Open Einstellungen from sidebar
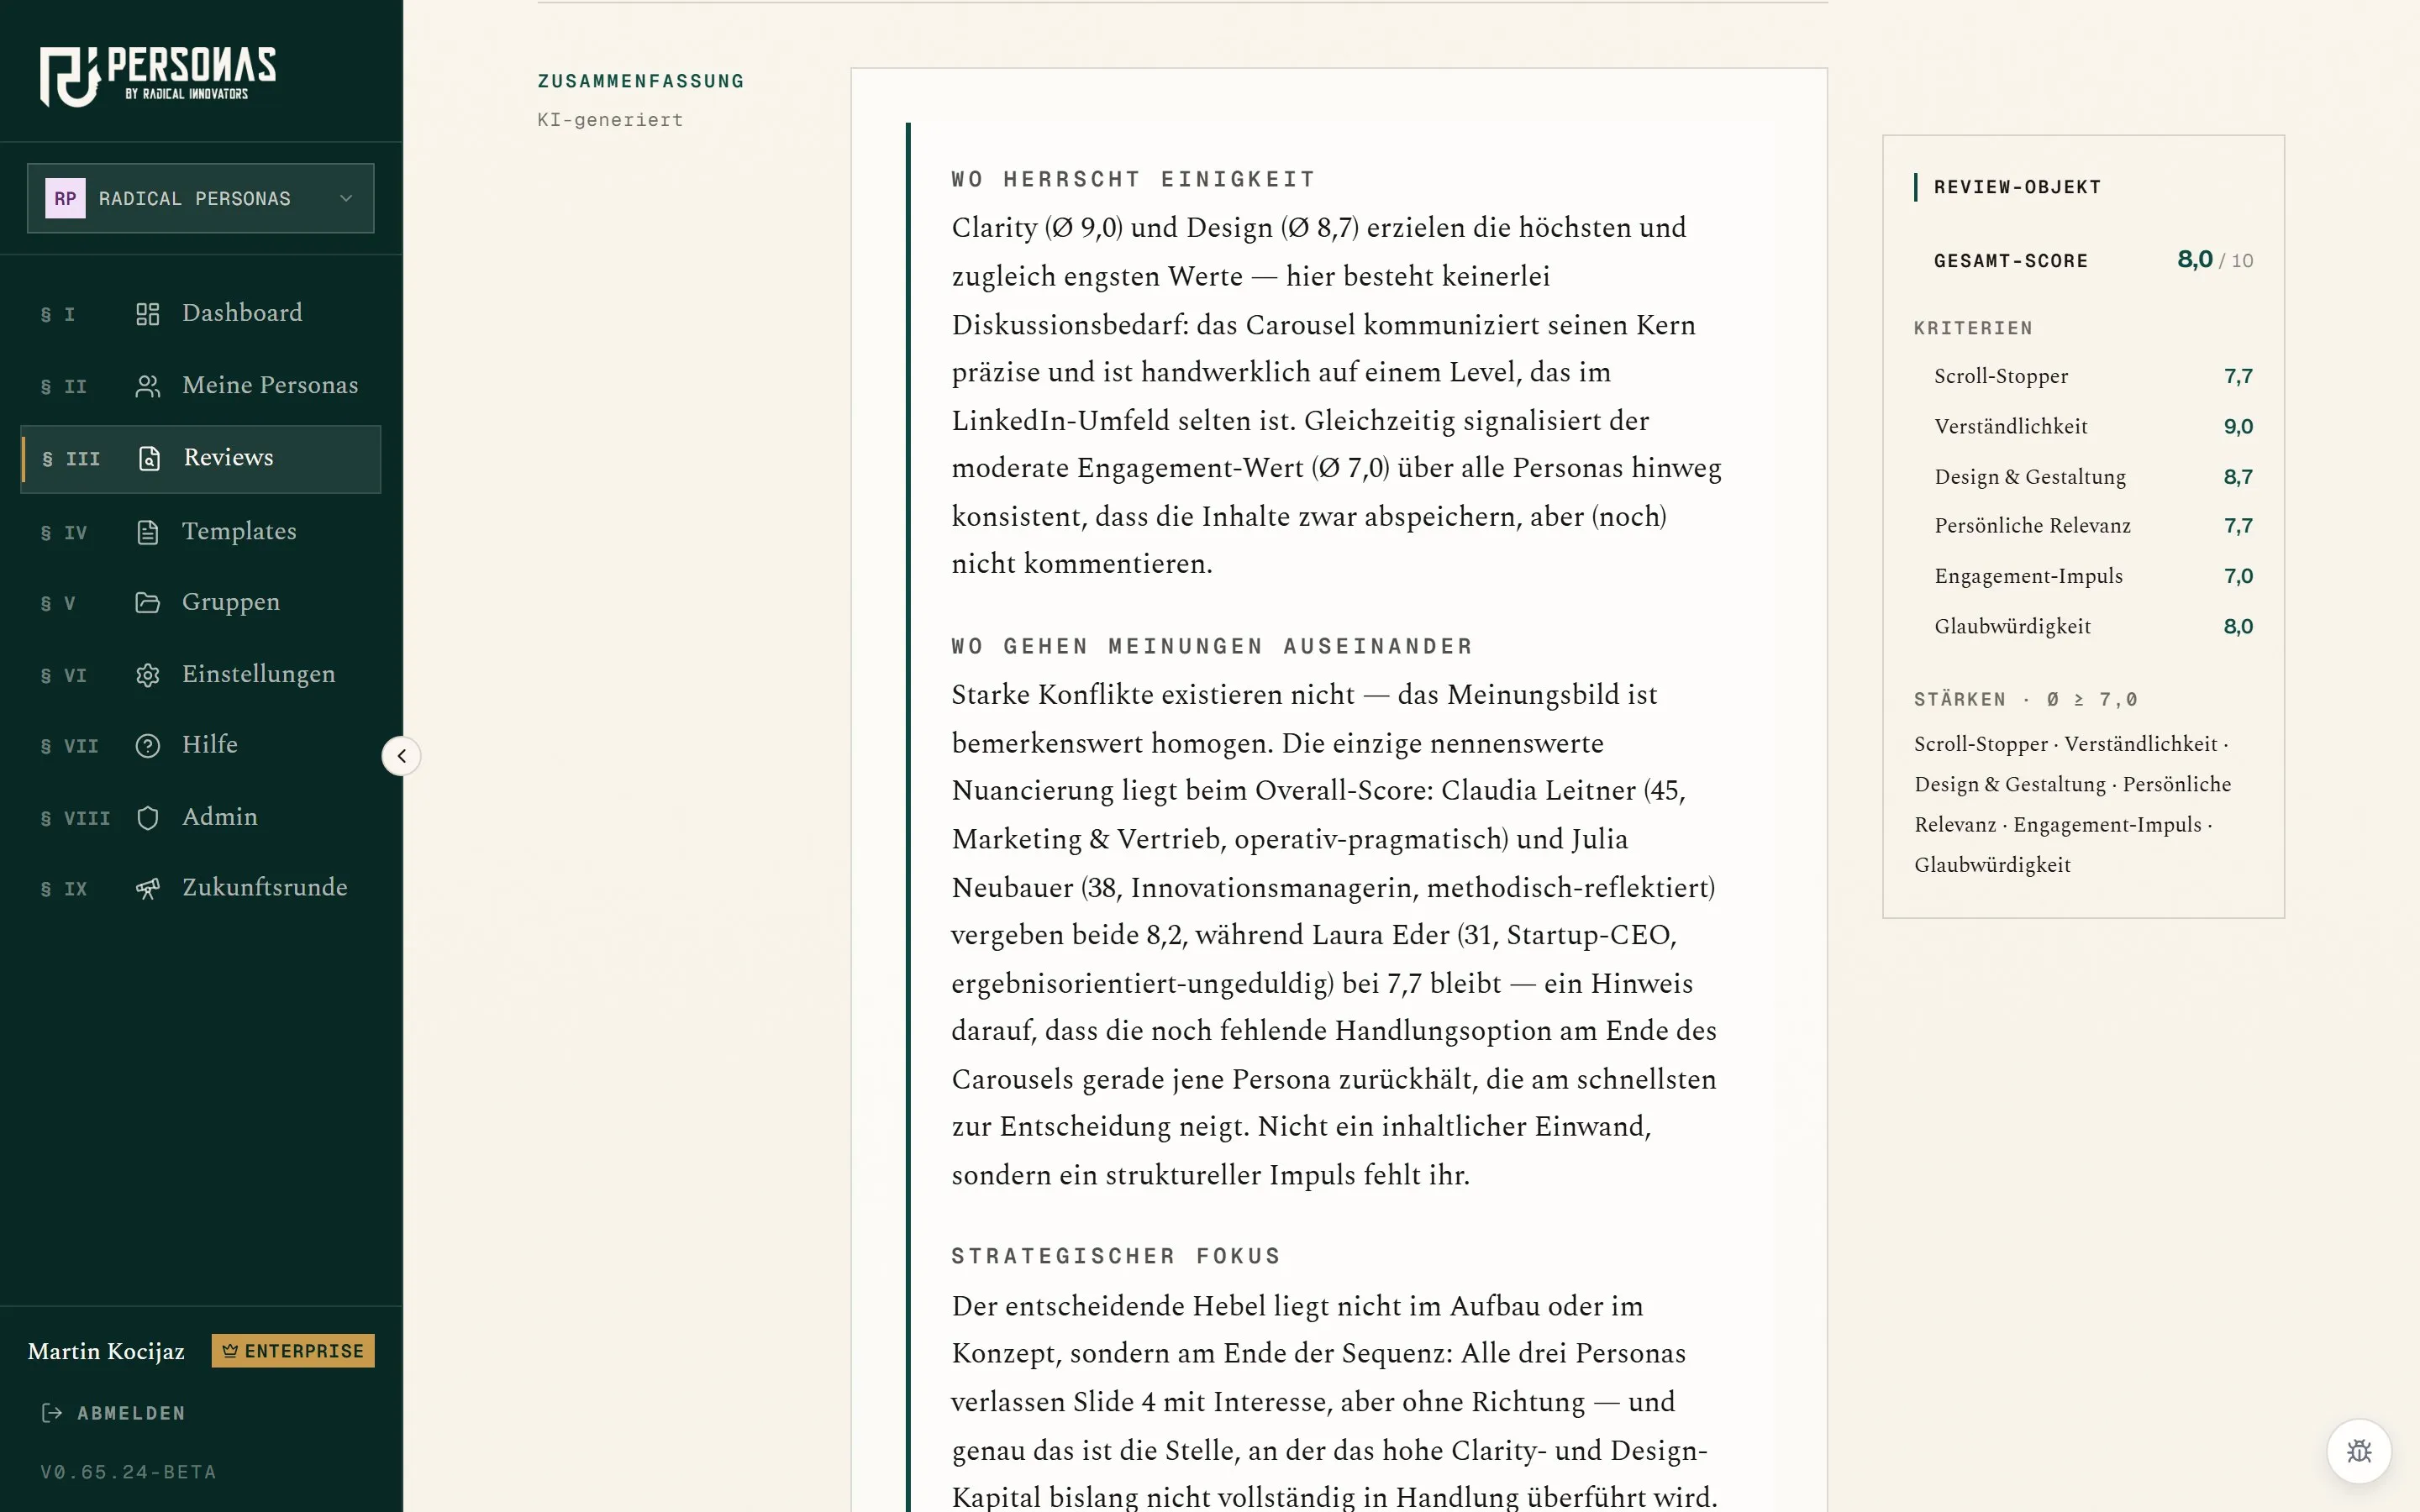The height and width of the screenshot is (1512, 2420). [x=200, y=675]
